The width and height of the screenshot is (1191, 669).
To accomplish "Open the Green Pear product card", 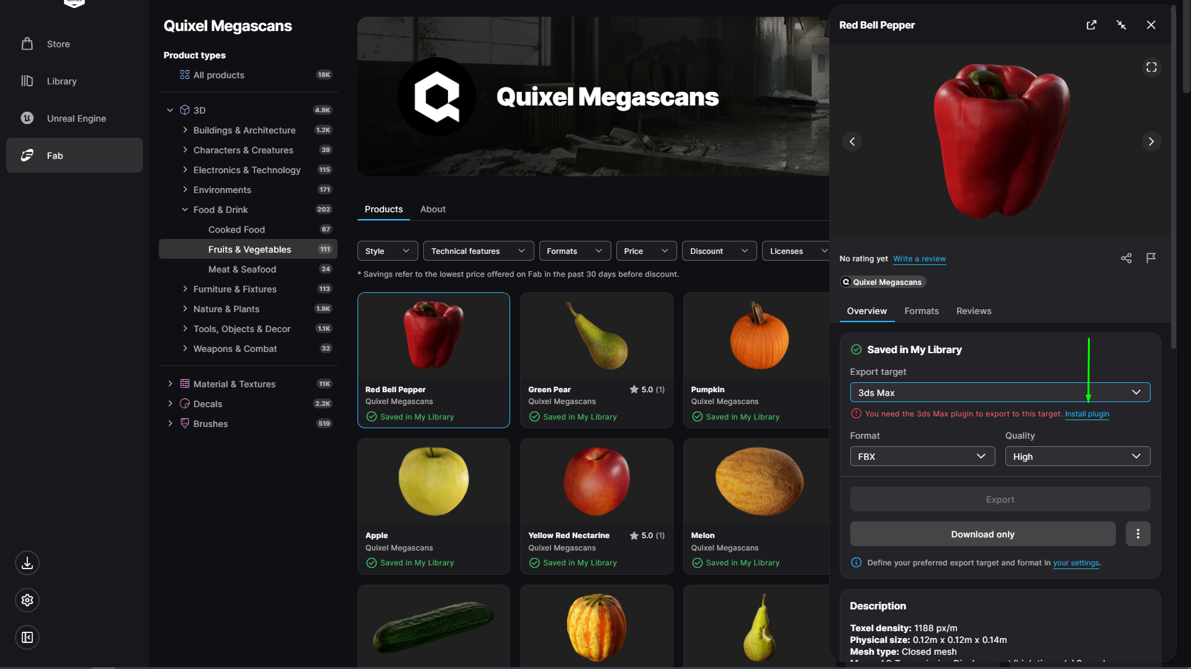I will tap(596, 360).
